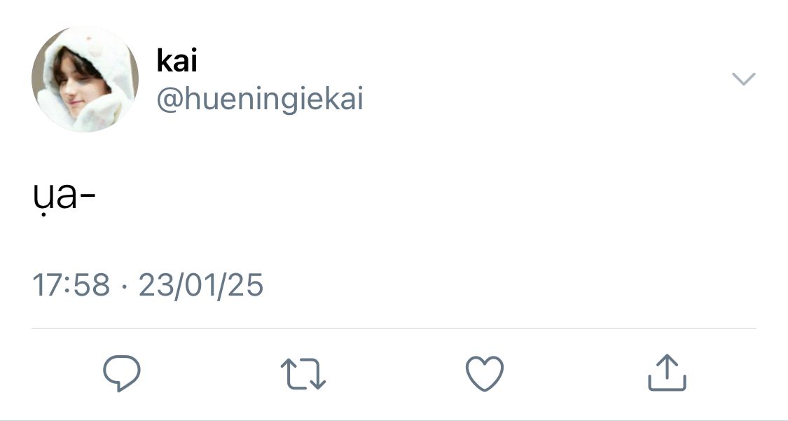Open kai's round profile picture
The image size is (788, 421).
(x=85, y=79)
